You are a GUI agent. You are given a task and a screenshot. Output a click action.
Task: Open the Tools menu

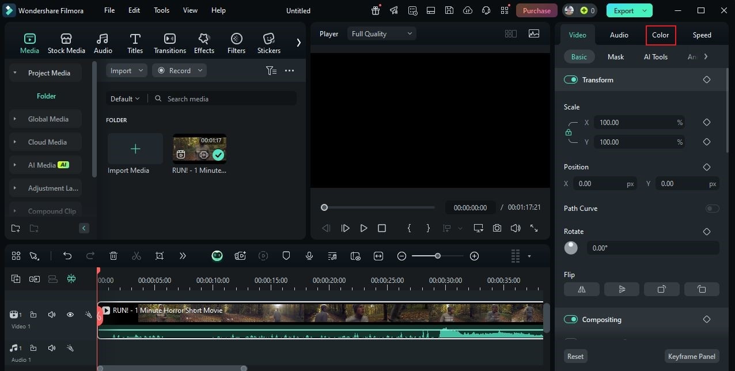pos(162,10)
